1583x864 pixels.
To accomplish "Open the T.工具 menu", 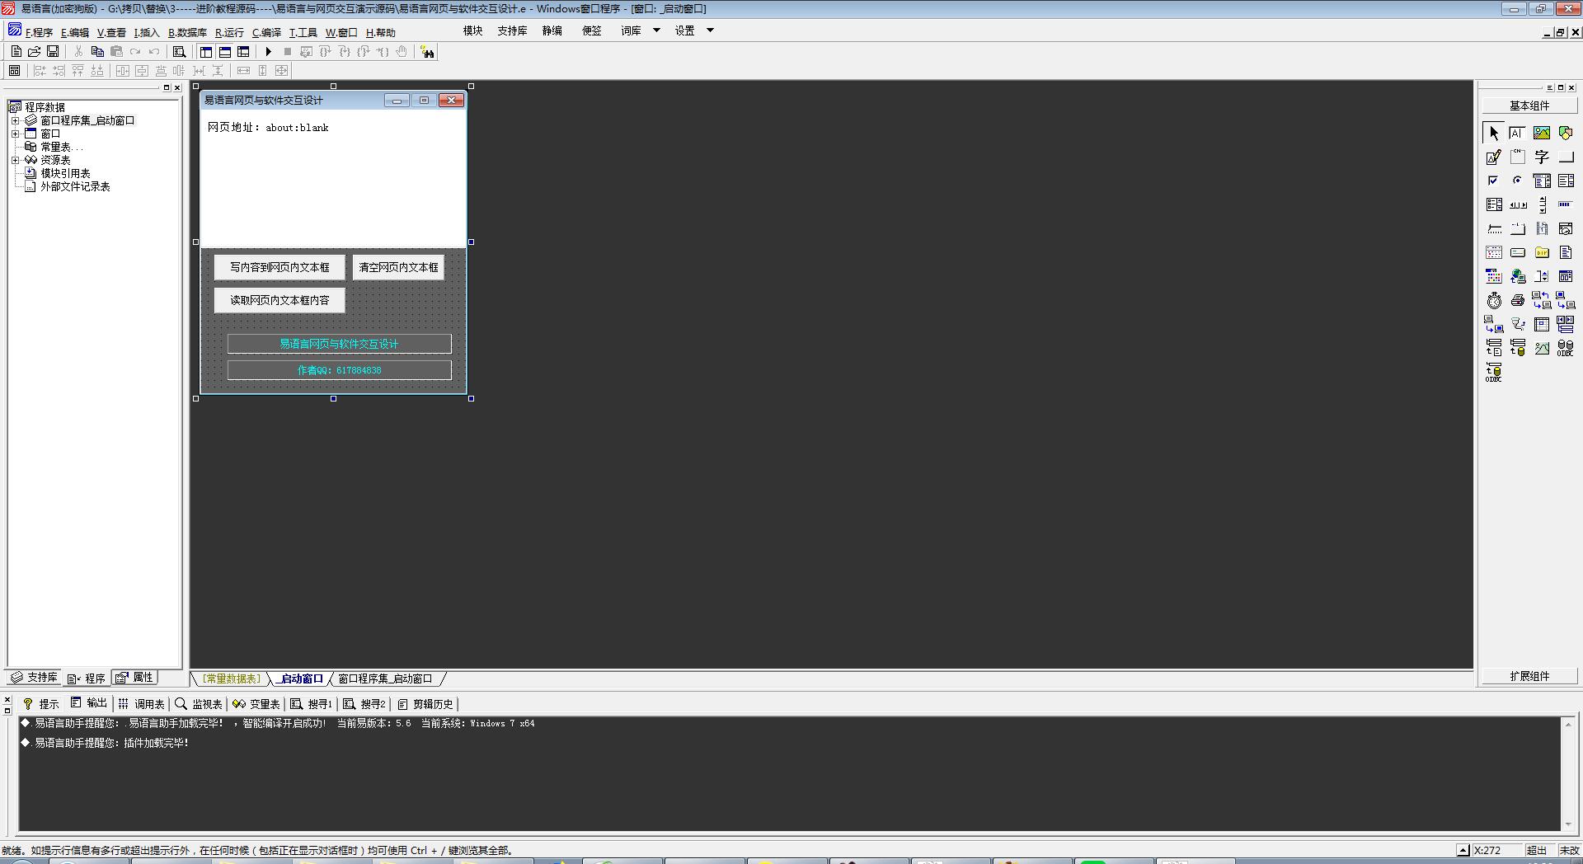I will [303, 33].
